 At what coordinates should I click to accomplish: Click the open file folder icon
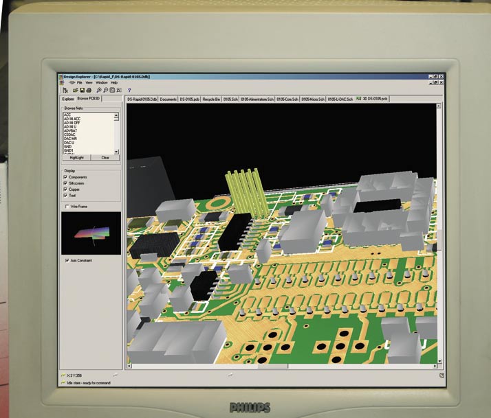coord(74,90)
